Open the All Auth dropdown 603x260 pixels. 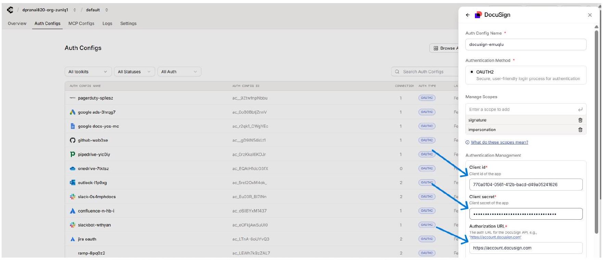coord(179,72)
